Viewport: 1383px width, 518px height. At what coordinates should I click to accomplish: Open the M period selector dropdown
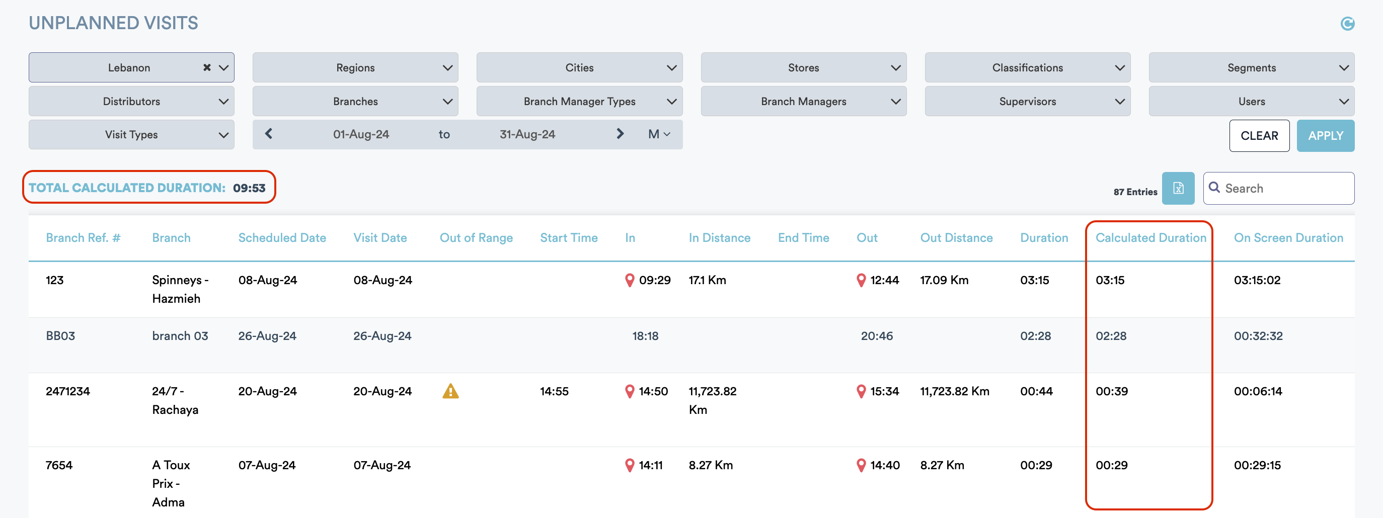659,134
